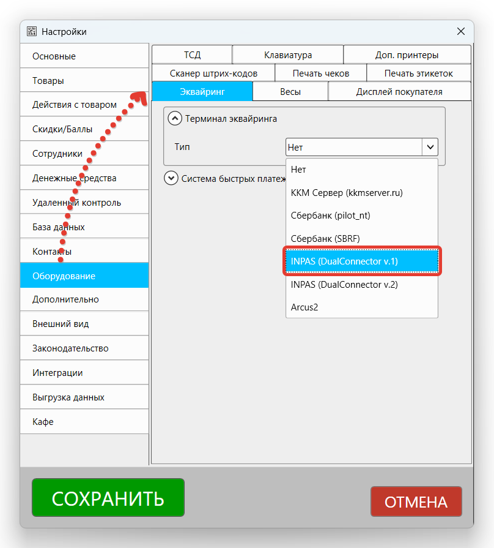The height and width of the screenshot is (548, 494).
Task: Switch to the Весы tab
Action: (x=290, y=91)
